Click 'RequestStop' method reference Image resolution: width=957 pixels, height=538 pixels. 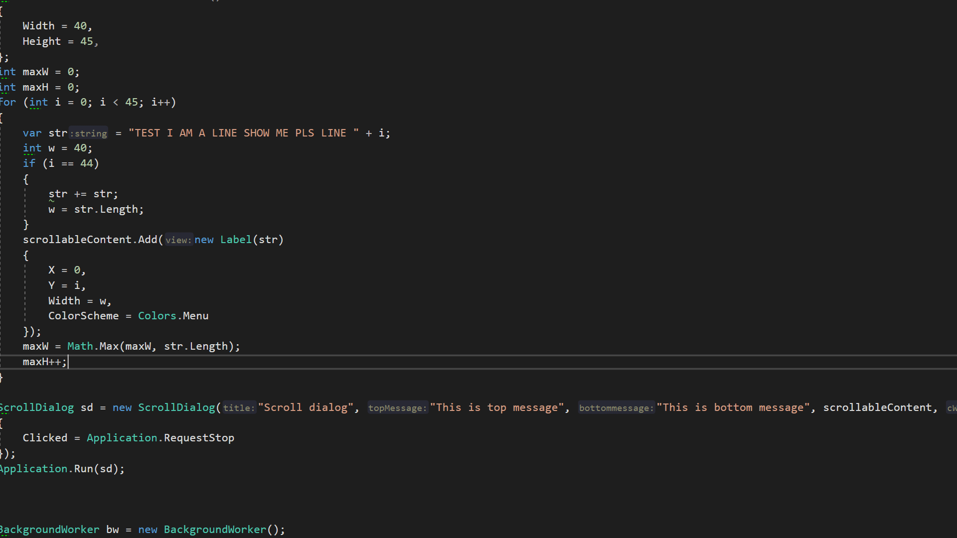coord(199,438)
